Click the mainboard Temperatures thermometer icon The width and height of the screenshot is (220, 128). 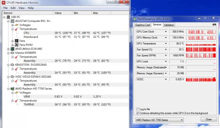(x=16, y=29)
